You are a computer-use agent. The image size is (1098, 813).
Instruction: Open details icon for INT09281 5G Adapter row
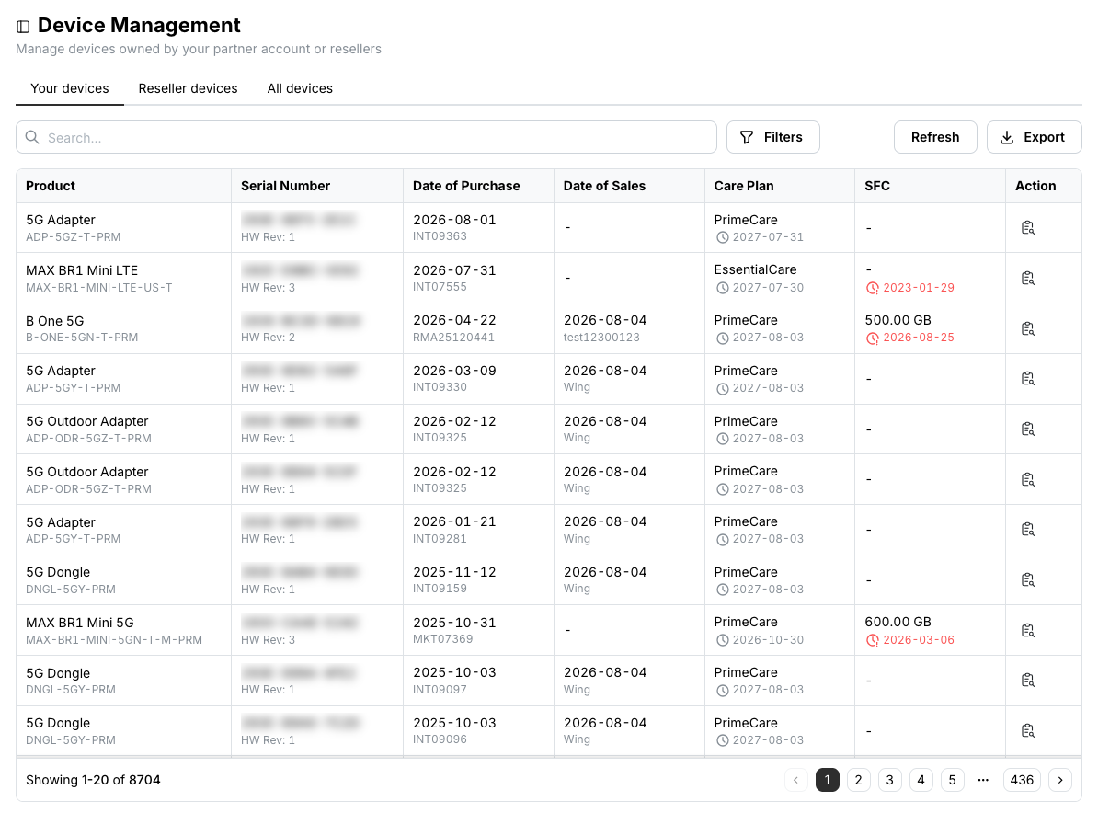pos(1027,530)
